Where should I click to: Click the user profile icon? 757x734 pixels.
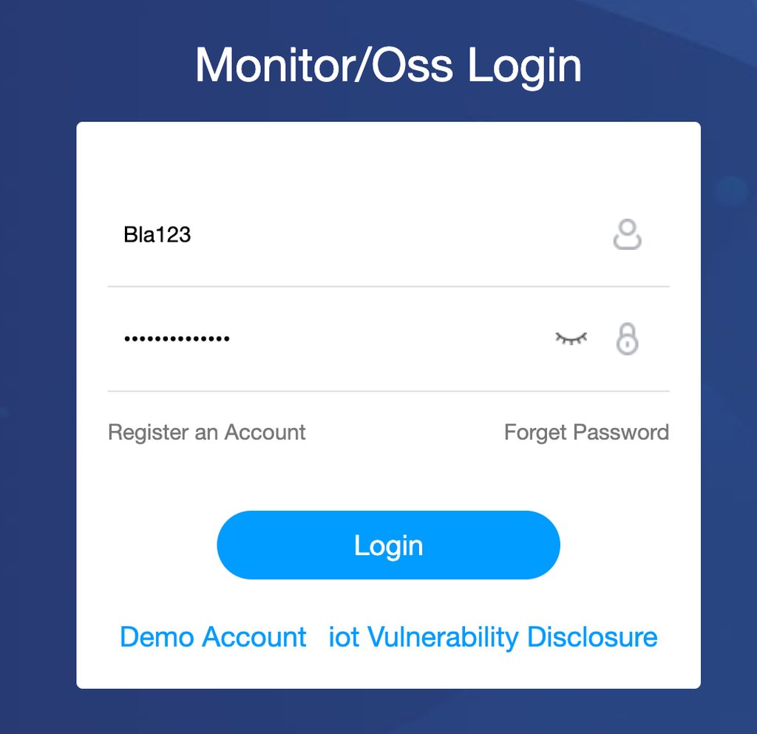pyautogui.click(x=627, y=234)
